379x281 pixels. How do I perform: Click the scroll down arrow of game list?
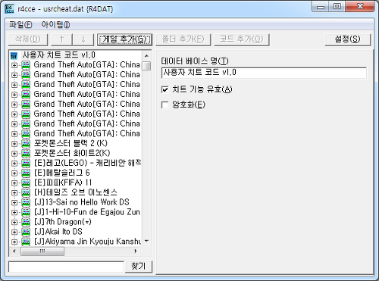146,242
